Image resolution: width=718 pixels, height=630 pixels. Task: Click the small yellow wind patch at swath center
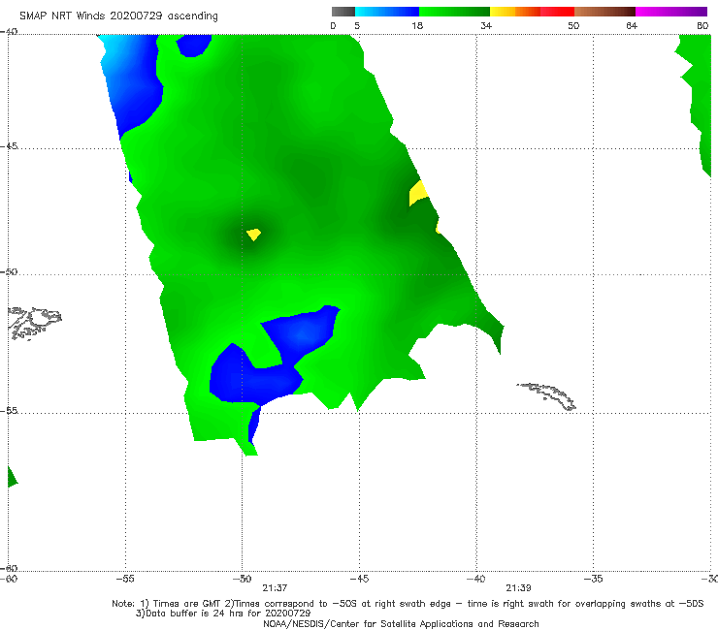point(253,235)
